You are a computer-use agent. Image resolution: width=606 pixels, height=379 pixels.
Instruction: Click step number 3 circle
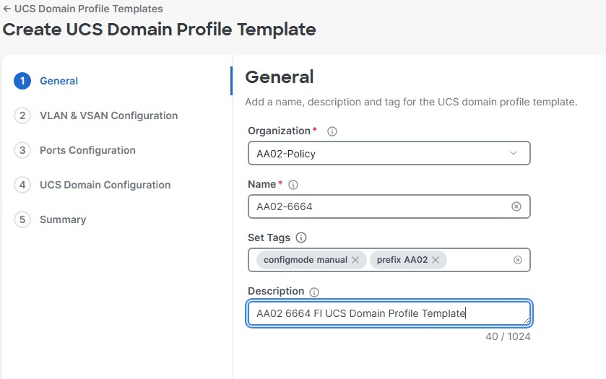22,150
